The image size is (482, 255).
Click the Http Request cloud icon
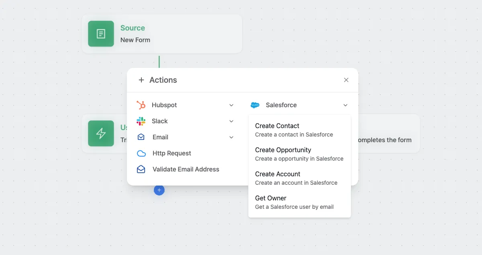point(141,153)
